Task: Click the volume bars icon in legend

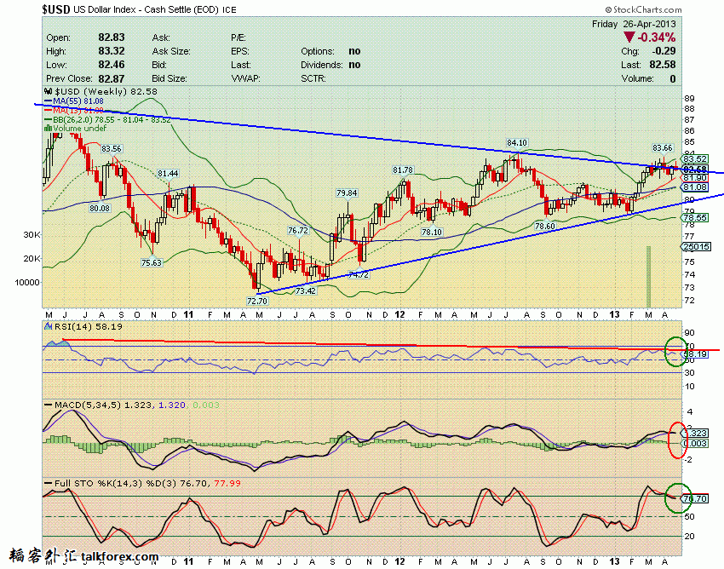Action: [48, 129]
